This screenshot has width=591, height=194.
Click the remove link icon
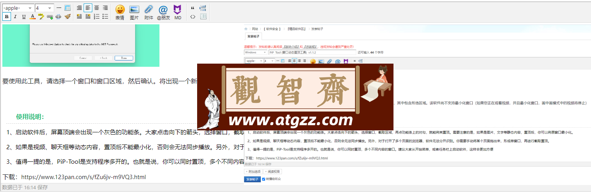click(59, 16)
